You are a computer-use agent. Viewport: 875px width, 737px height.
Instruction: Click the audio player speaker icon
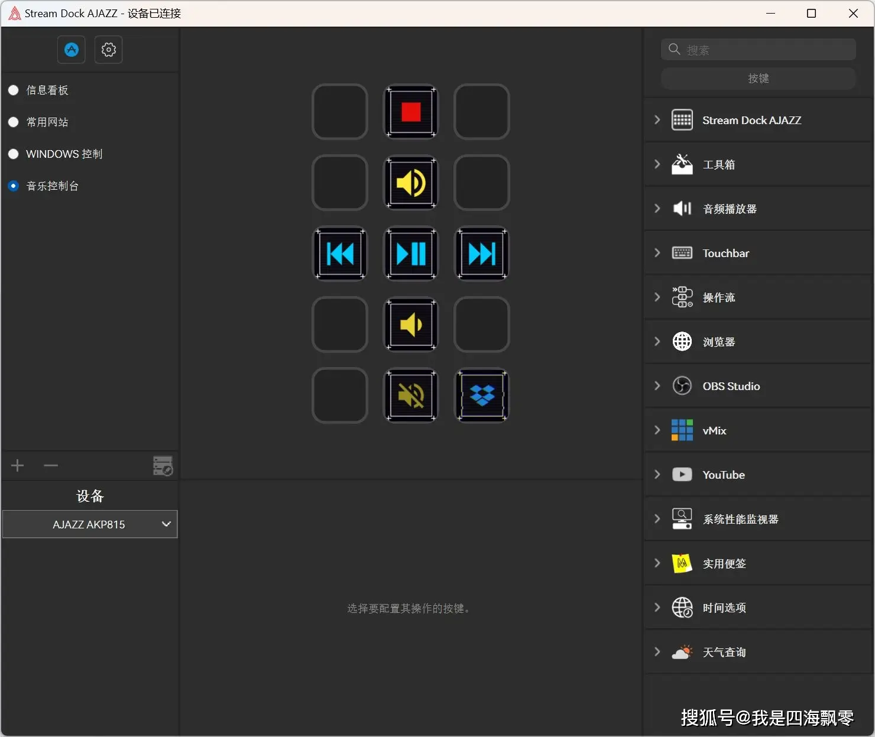point(682,209)
